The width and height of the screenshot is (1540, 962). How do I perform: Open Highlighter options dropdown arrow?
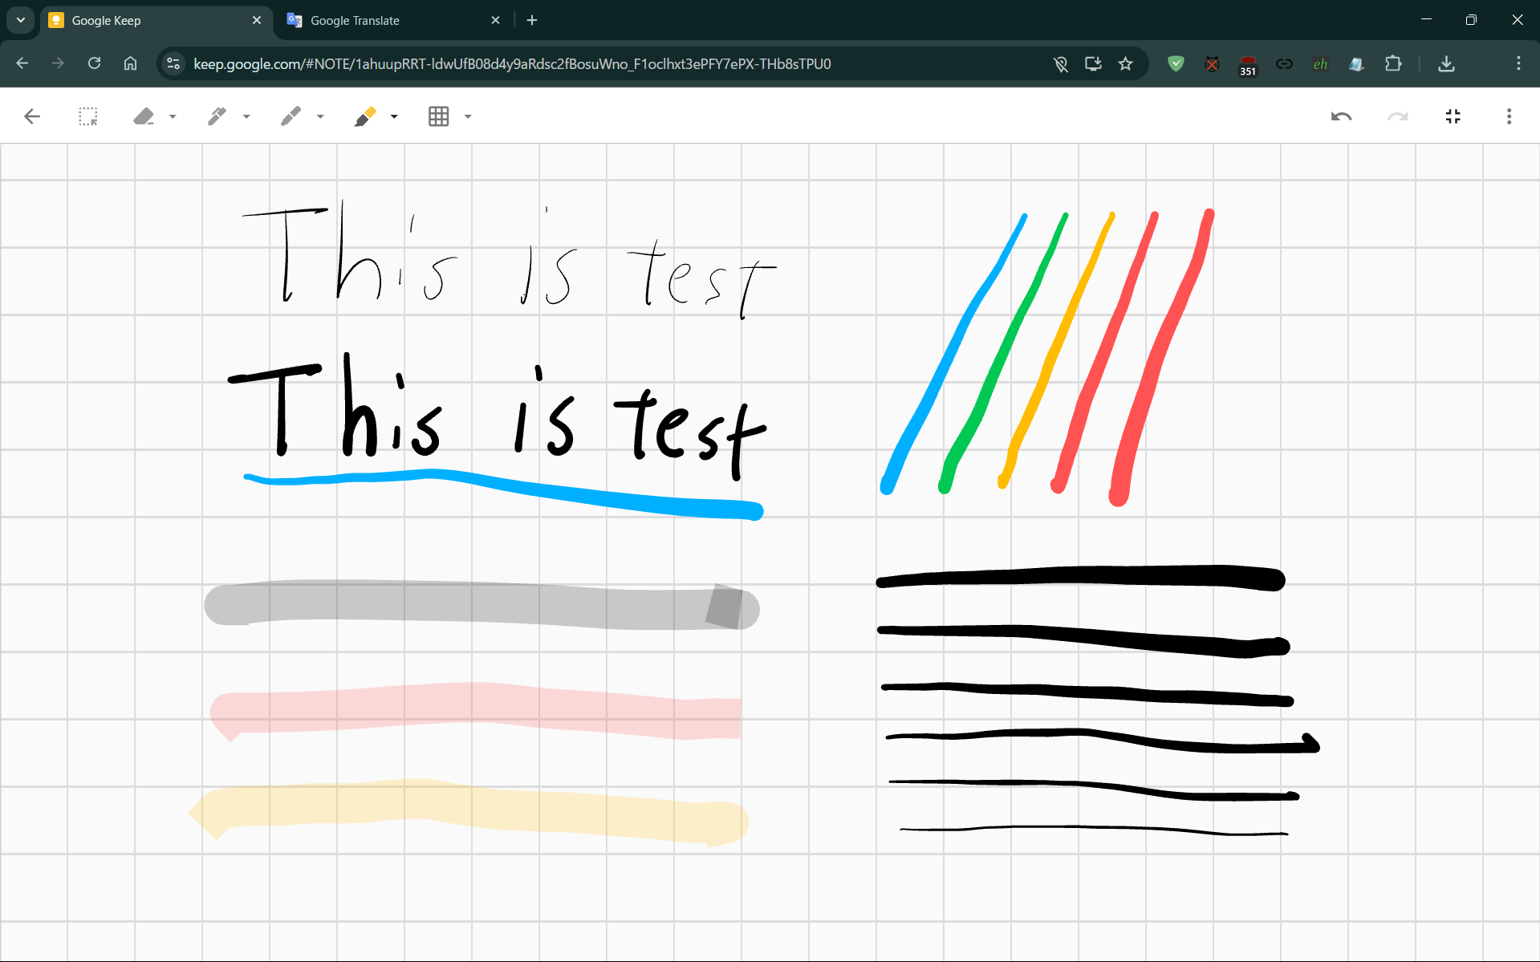pos(394,116)
